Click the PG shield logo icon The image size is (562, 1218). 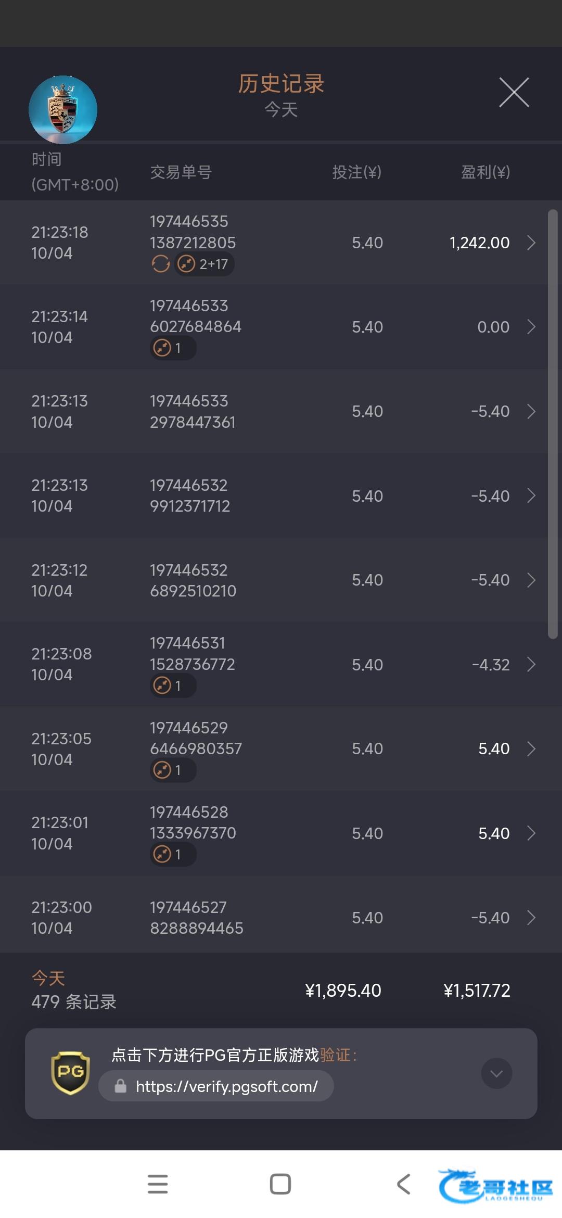coord(70,1072)
